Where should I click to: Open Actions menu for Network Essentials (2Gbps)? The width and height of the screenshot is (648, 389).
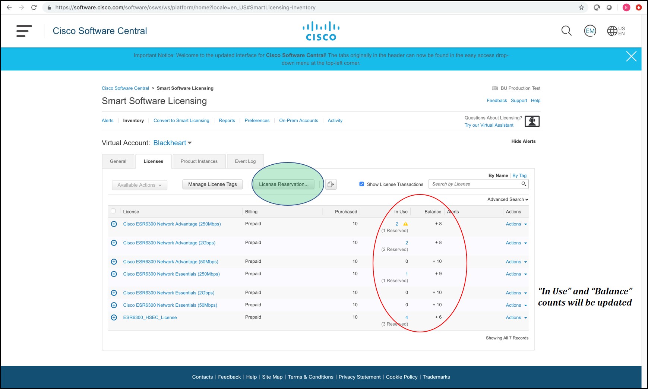(516, 293)
